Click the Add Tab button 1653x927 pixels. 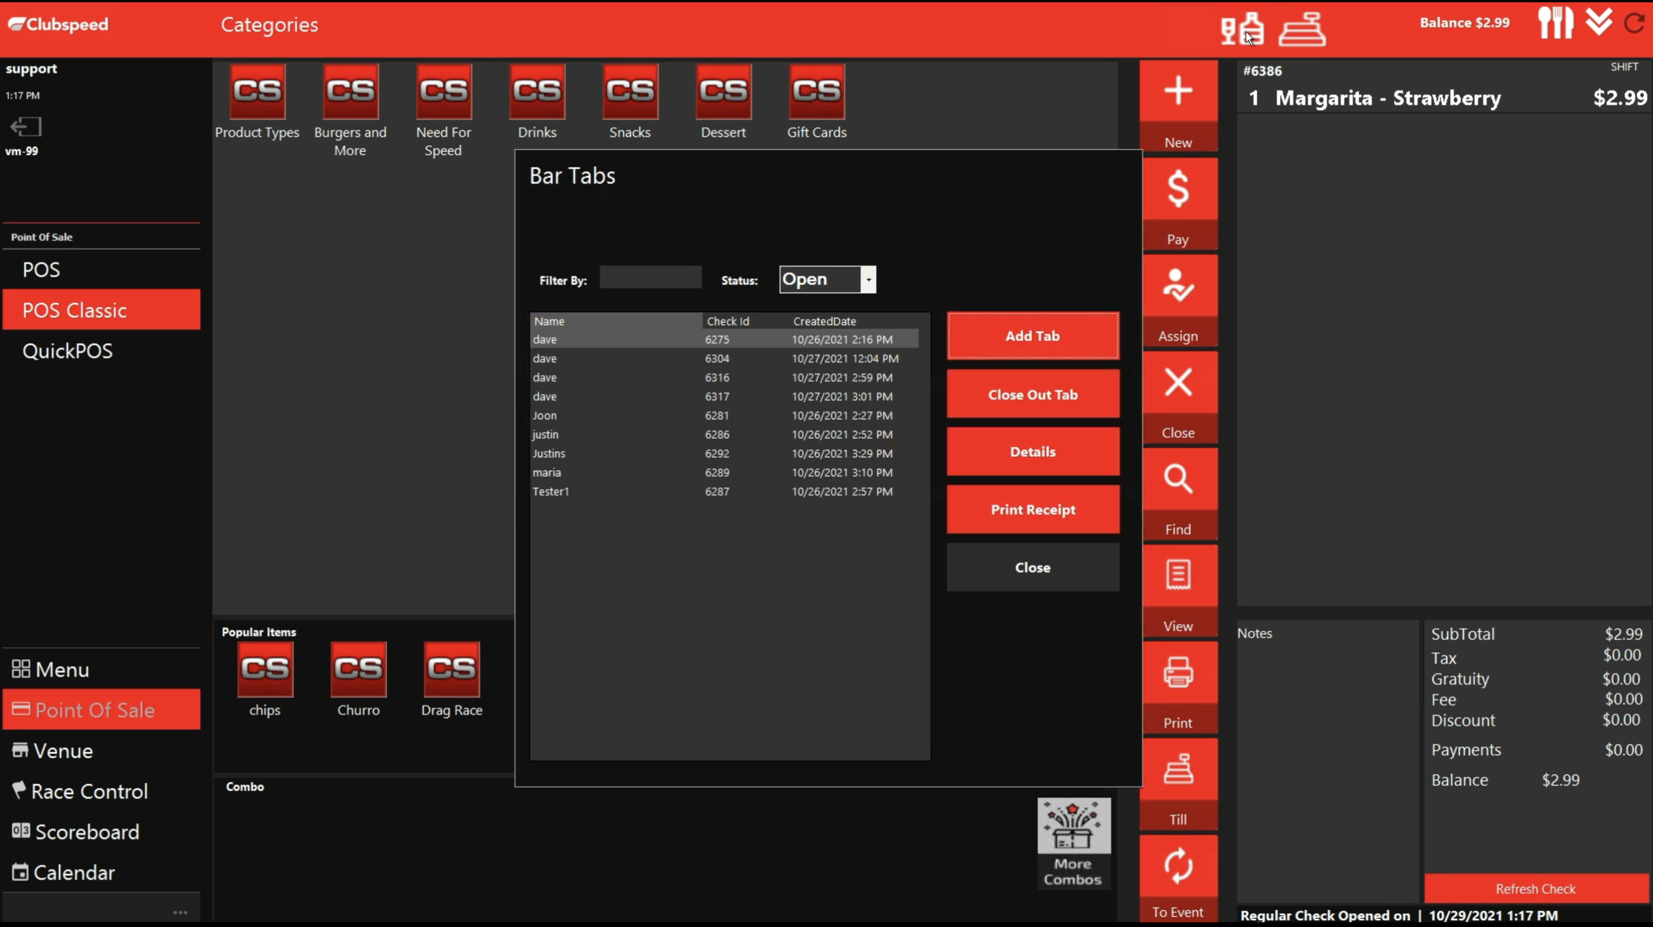(1033, 336)
